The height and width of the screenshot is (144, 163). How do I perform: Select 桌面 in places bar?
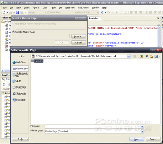(20, 81)
